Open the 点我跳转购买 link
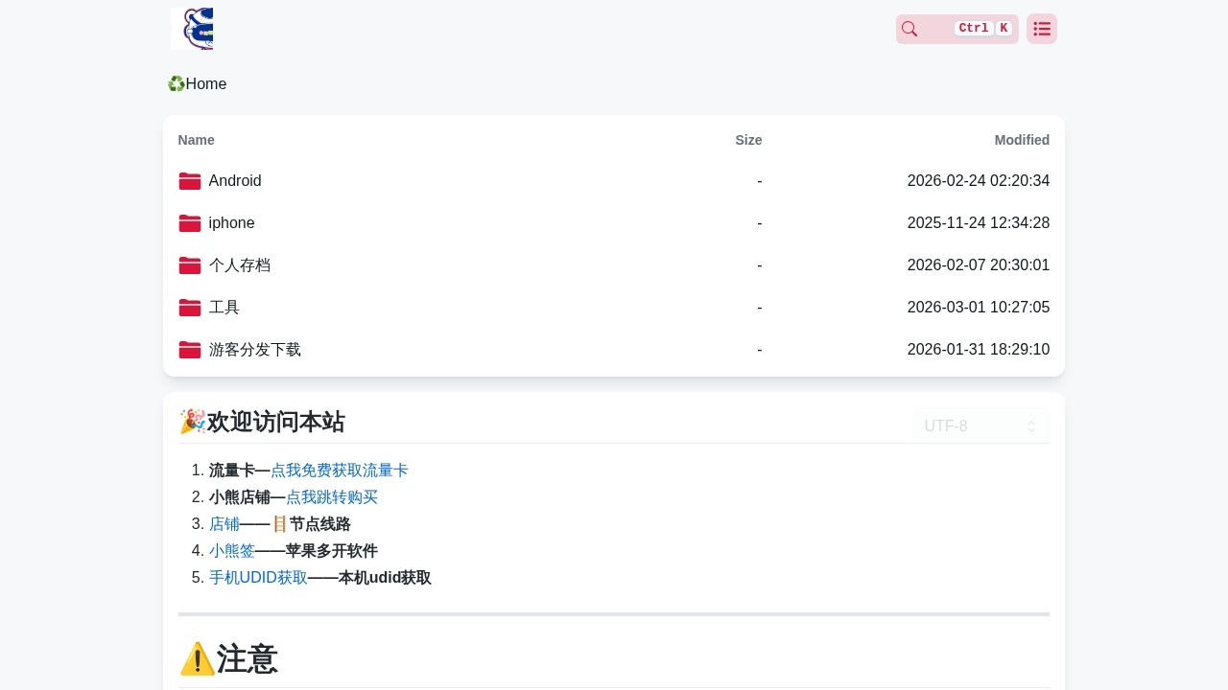 point(332,497)
